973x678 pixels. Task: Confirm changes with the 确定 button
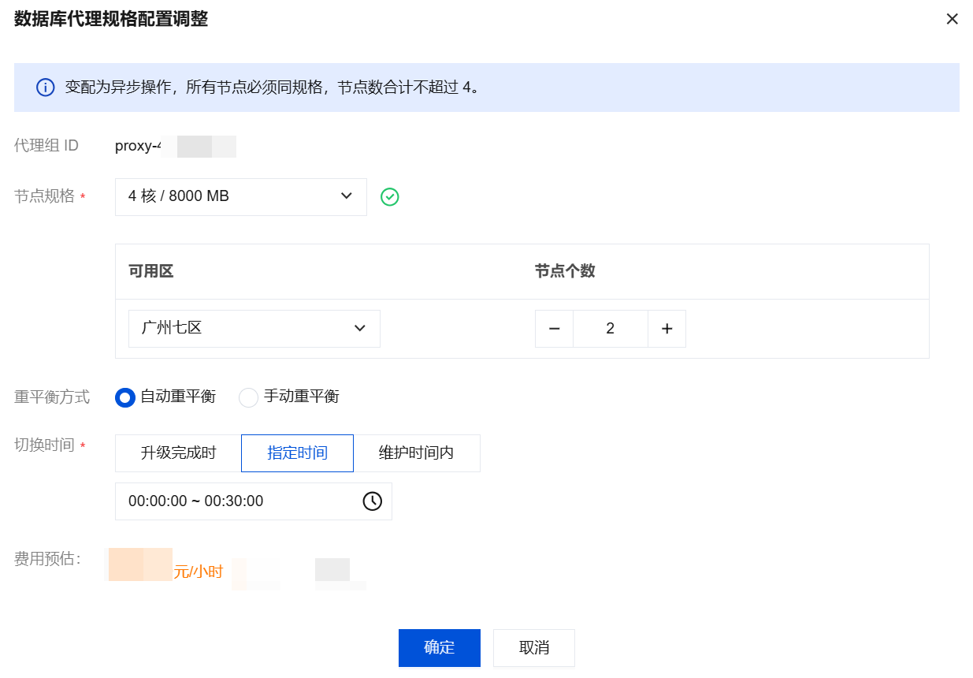(440, 648)
